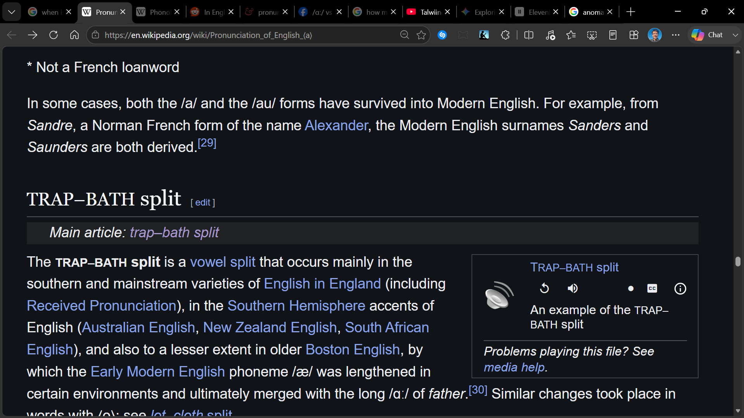This screenshot has width=744, height=418.
Task: Mute the audio player volume
Action: (x=573, y=288)
